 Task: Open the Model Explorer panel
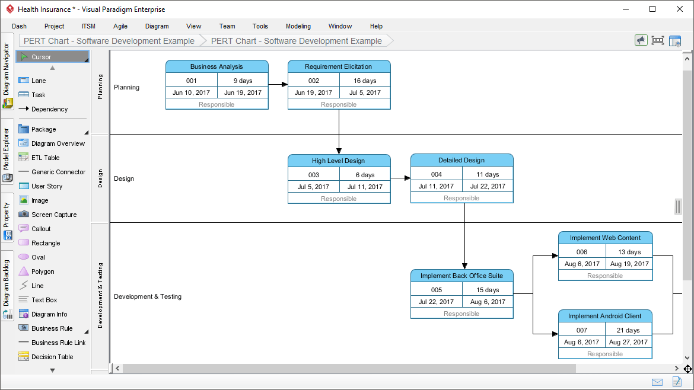[x=7, y=149]
